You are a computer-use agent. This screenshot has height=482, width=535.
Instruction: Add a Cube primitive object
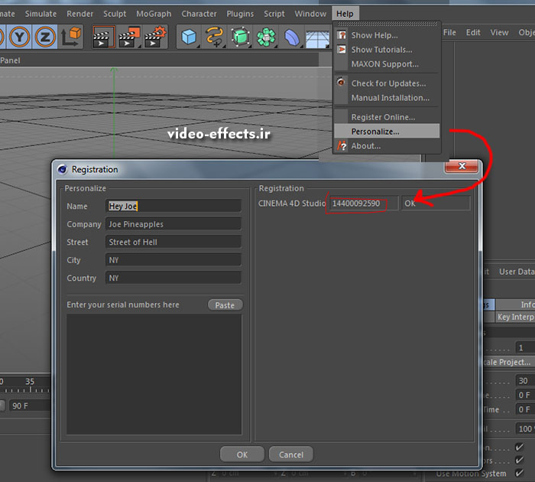189,37
